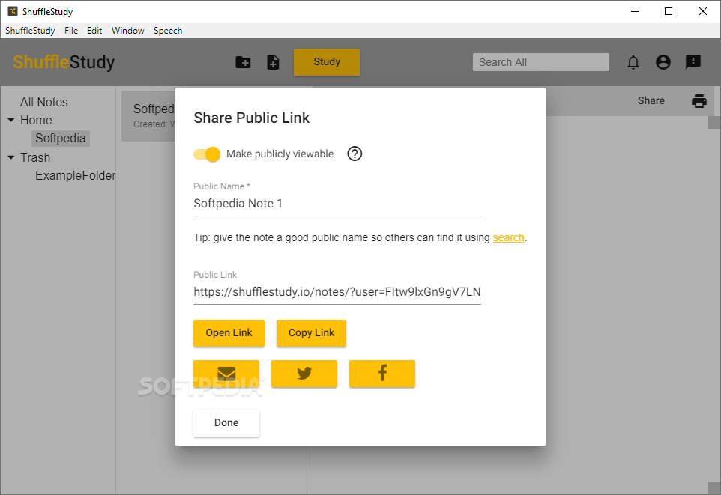
Task: Click the Share button in note header
Action: (x=651, y=100)
